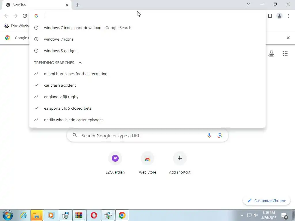Collapse the Trending Searches section
The width and height of the screenshot is (295, 221).
pos(80,63)
